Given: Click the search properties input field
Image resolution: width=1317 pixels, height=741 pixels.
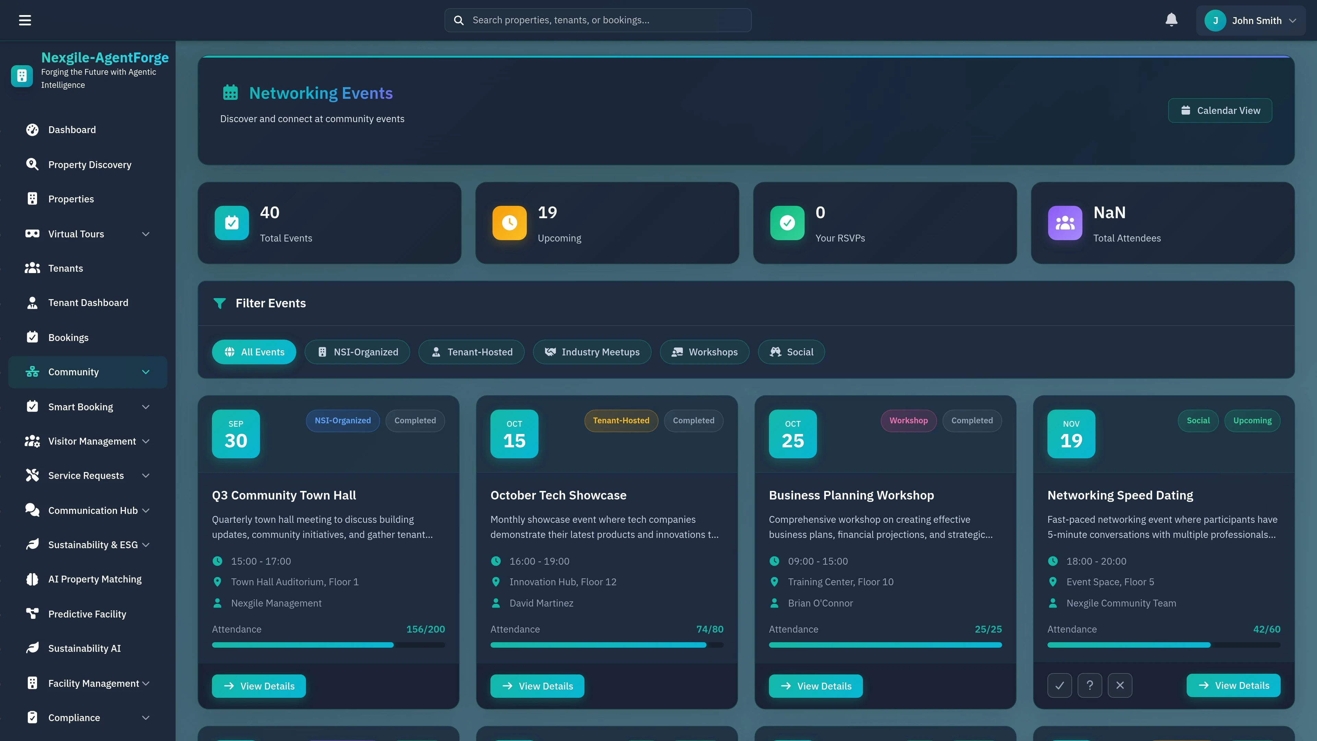Looking at the screenshot, I should click(597, 20).
